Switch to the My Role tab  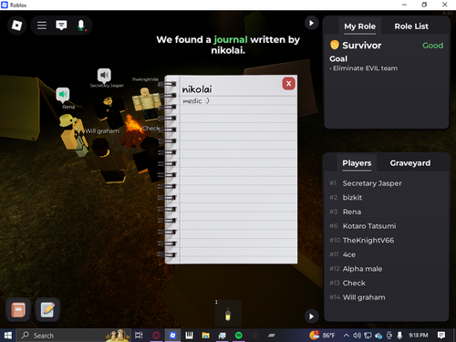[359, 26]
